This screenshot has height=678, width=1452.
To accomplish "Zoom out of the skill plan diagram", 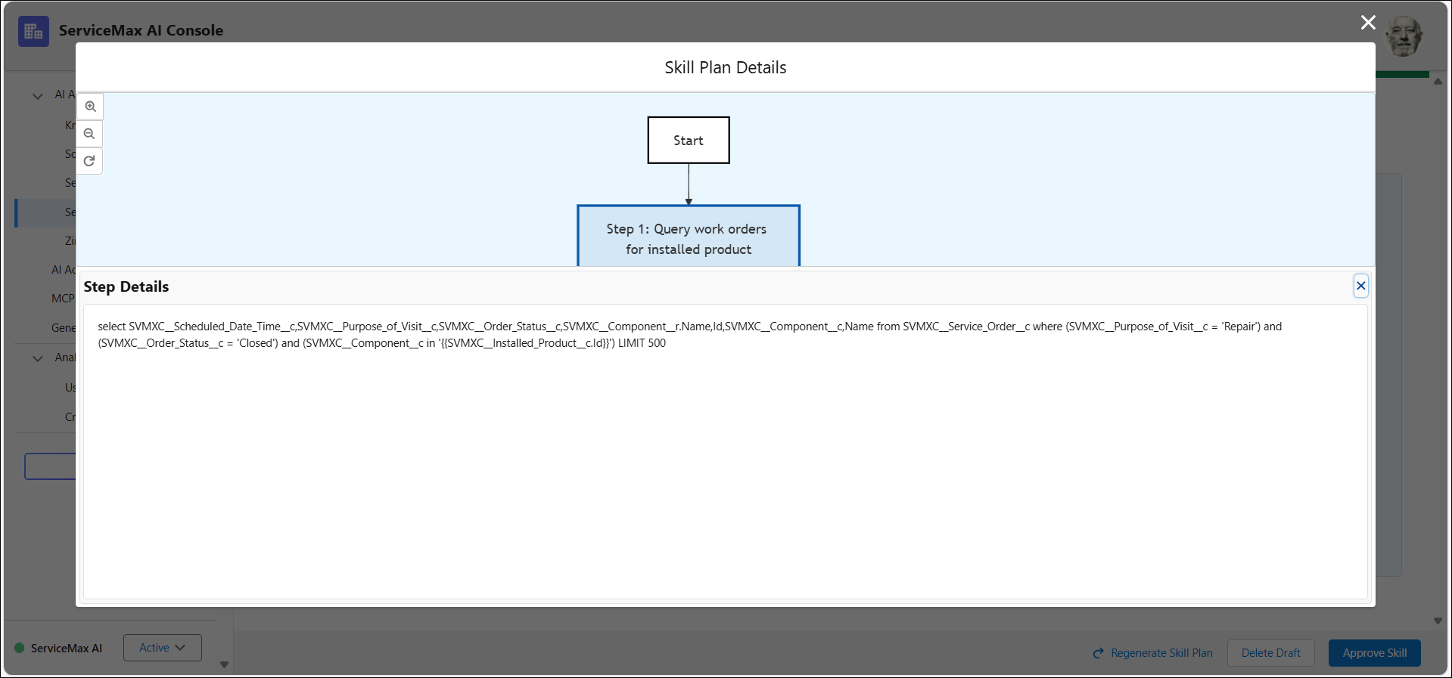I will [x=90, y=134].
